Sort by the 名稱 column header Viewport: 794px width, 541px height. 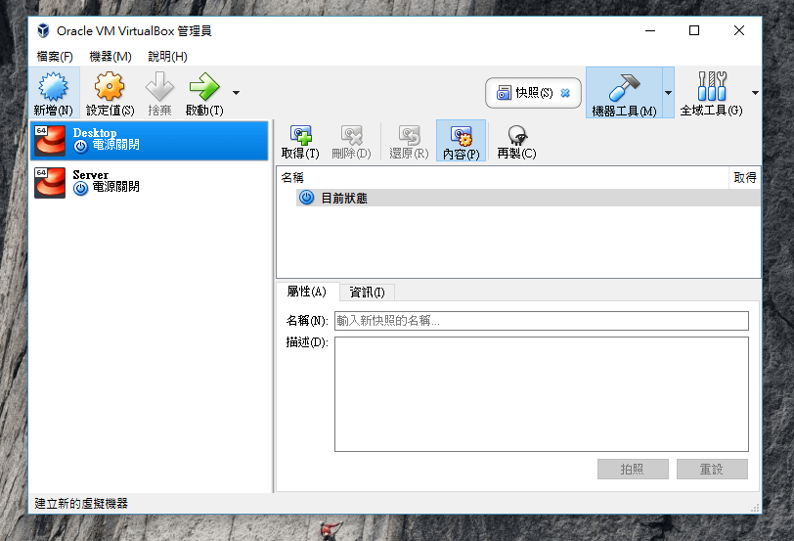tap(503, 178)
